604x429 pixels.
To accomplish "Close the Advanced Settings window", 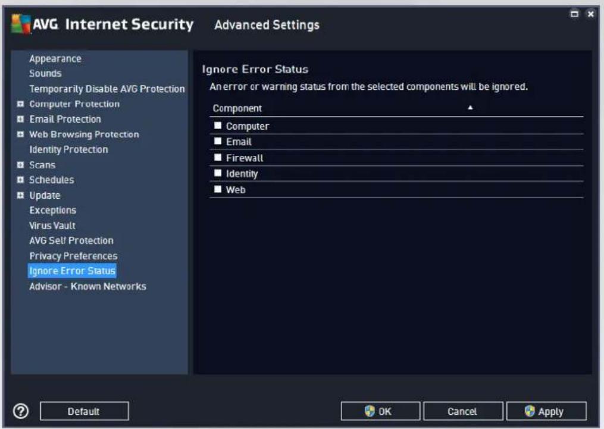I will [590, 14].
